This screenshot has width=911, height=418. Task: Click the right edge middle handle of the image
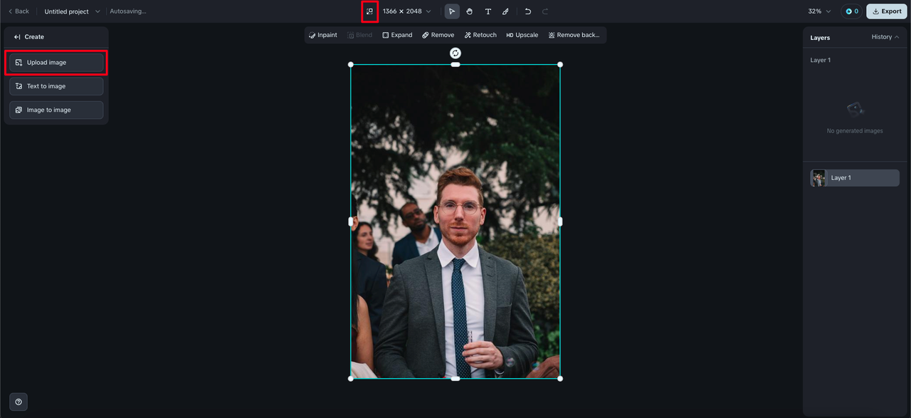pyautogui.click(x=560, y=221)
